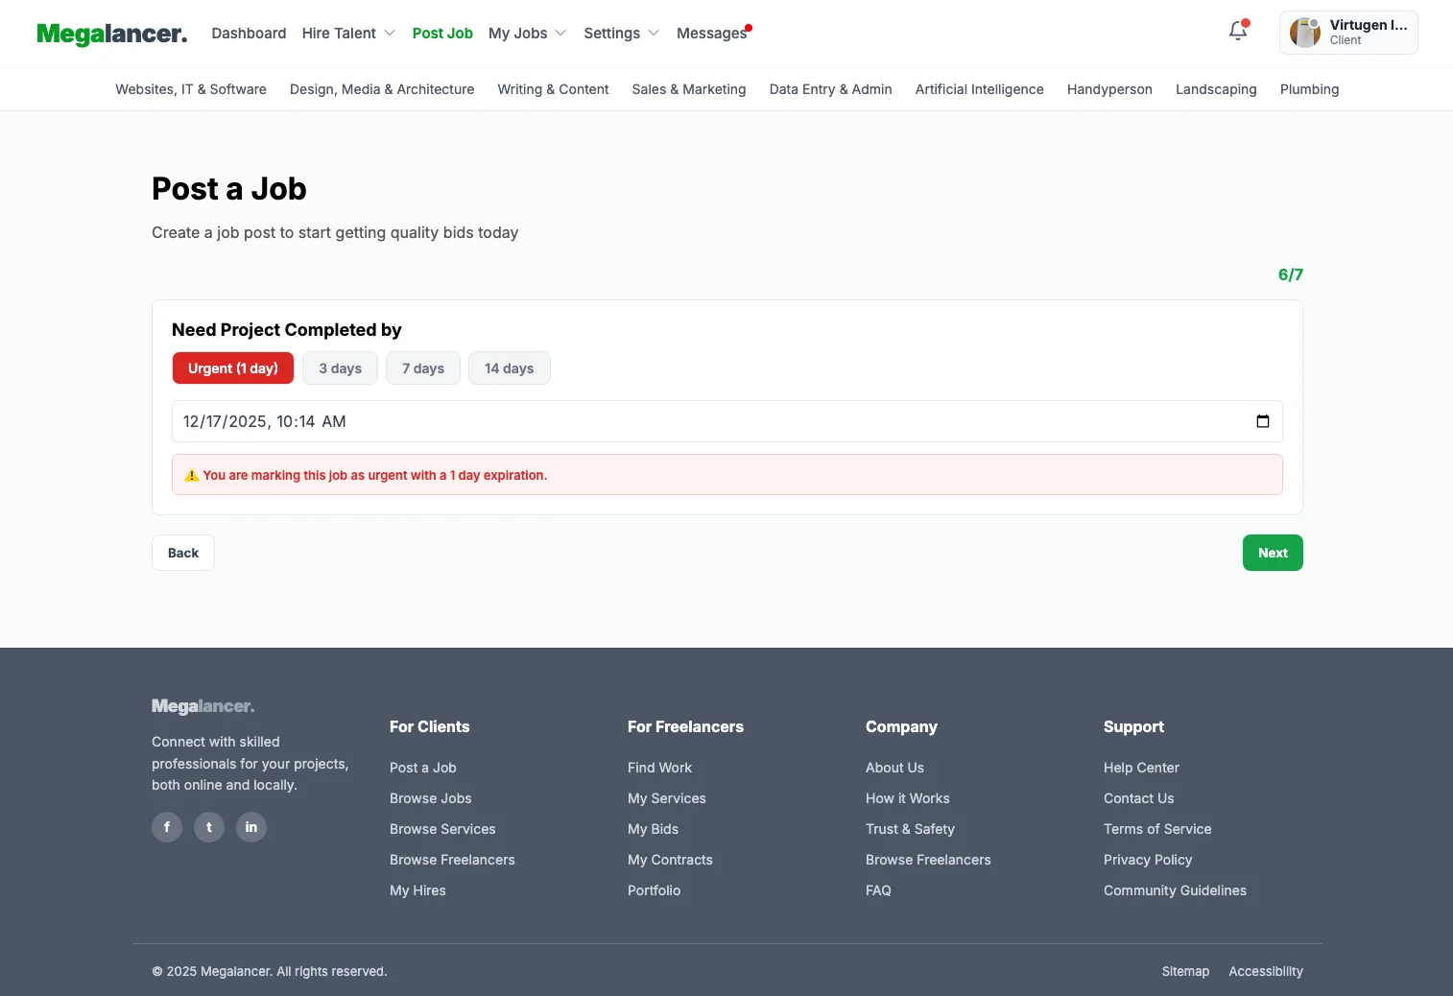This screenshot has width=1453, height=996.
Task: Select the Urgent (1 day) option
Action: point(233,368)
